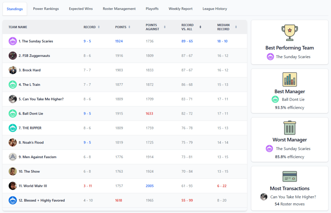331x213 pixels.
Task: Select Can You Take Me Higher? in Most Transactions
Action: (x=293, y=197)
